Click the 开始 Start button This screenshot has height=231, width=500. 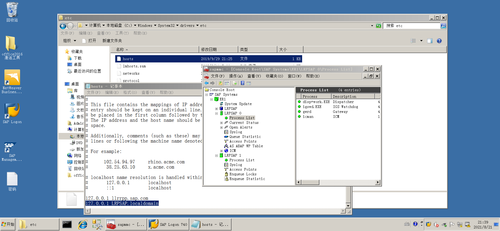pos(8,224)
